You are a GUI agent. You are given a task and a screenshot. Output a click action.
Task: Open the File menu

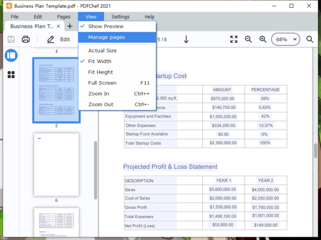pyautogui.click(x=14, y=17)
